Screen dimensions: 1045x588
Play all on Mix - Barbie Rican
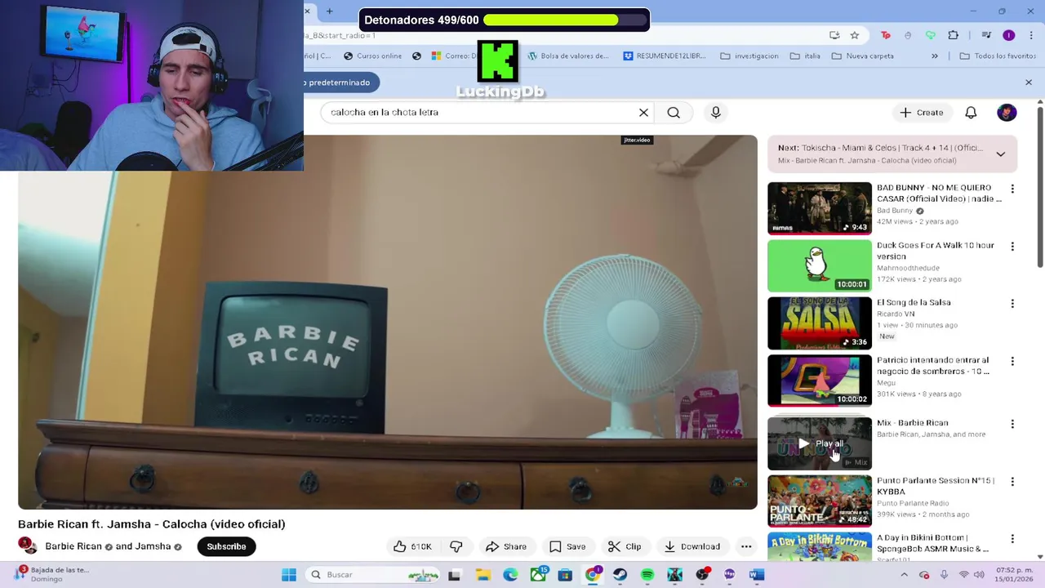(820, 443)
